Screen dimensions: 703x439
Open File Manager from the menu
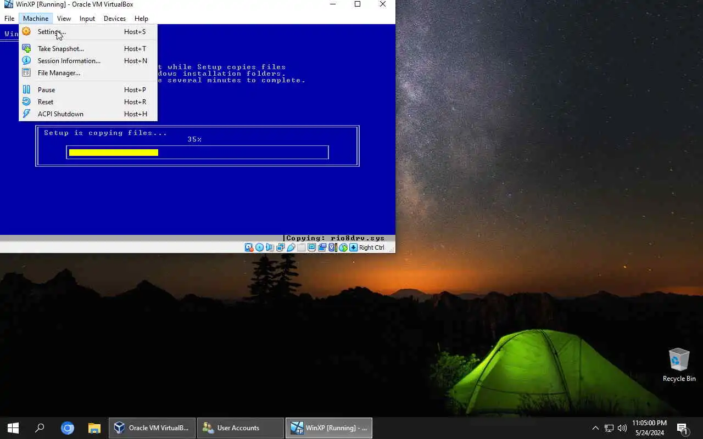point(88,73)
